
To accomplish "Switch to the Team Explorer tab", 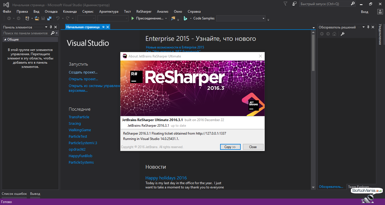I will [359, 187].
